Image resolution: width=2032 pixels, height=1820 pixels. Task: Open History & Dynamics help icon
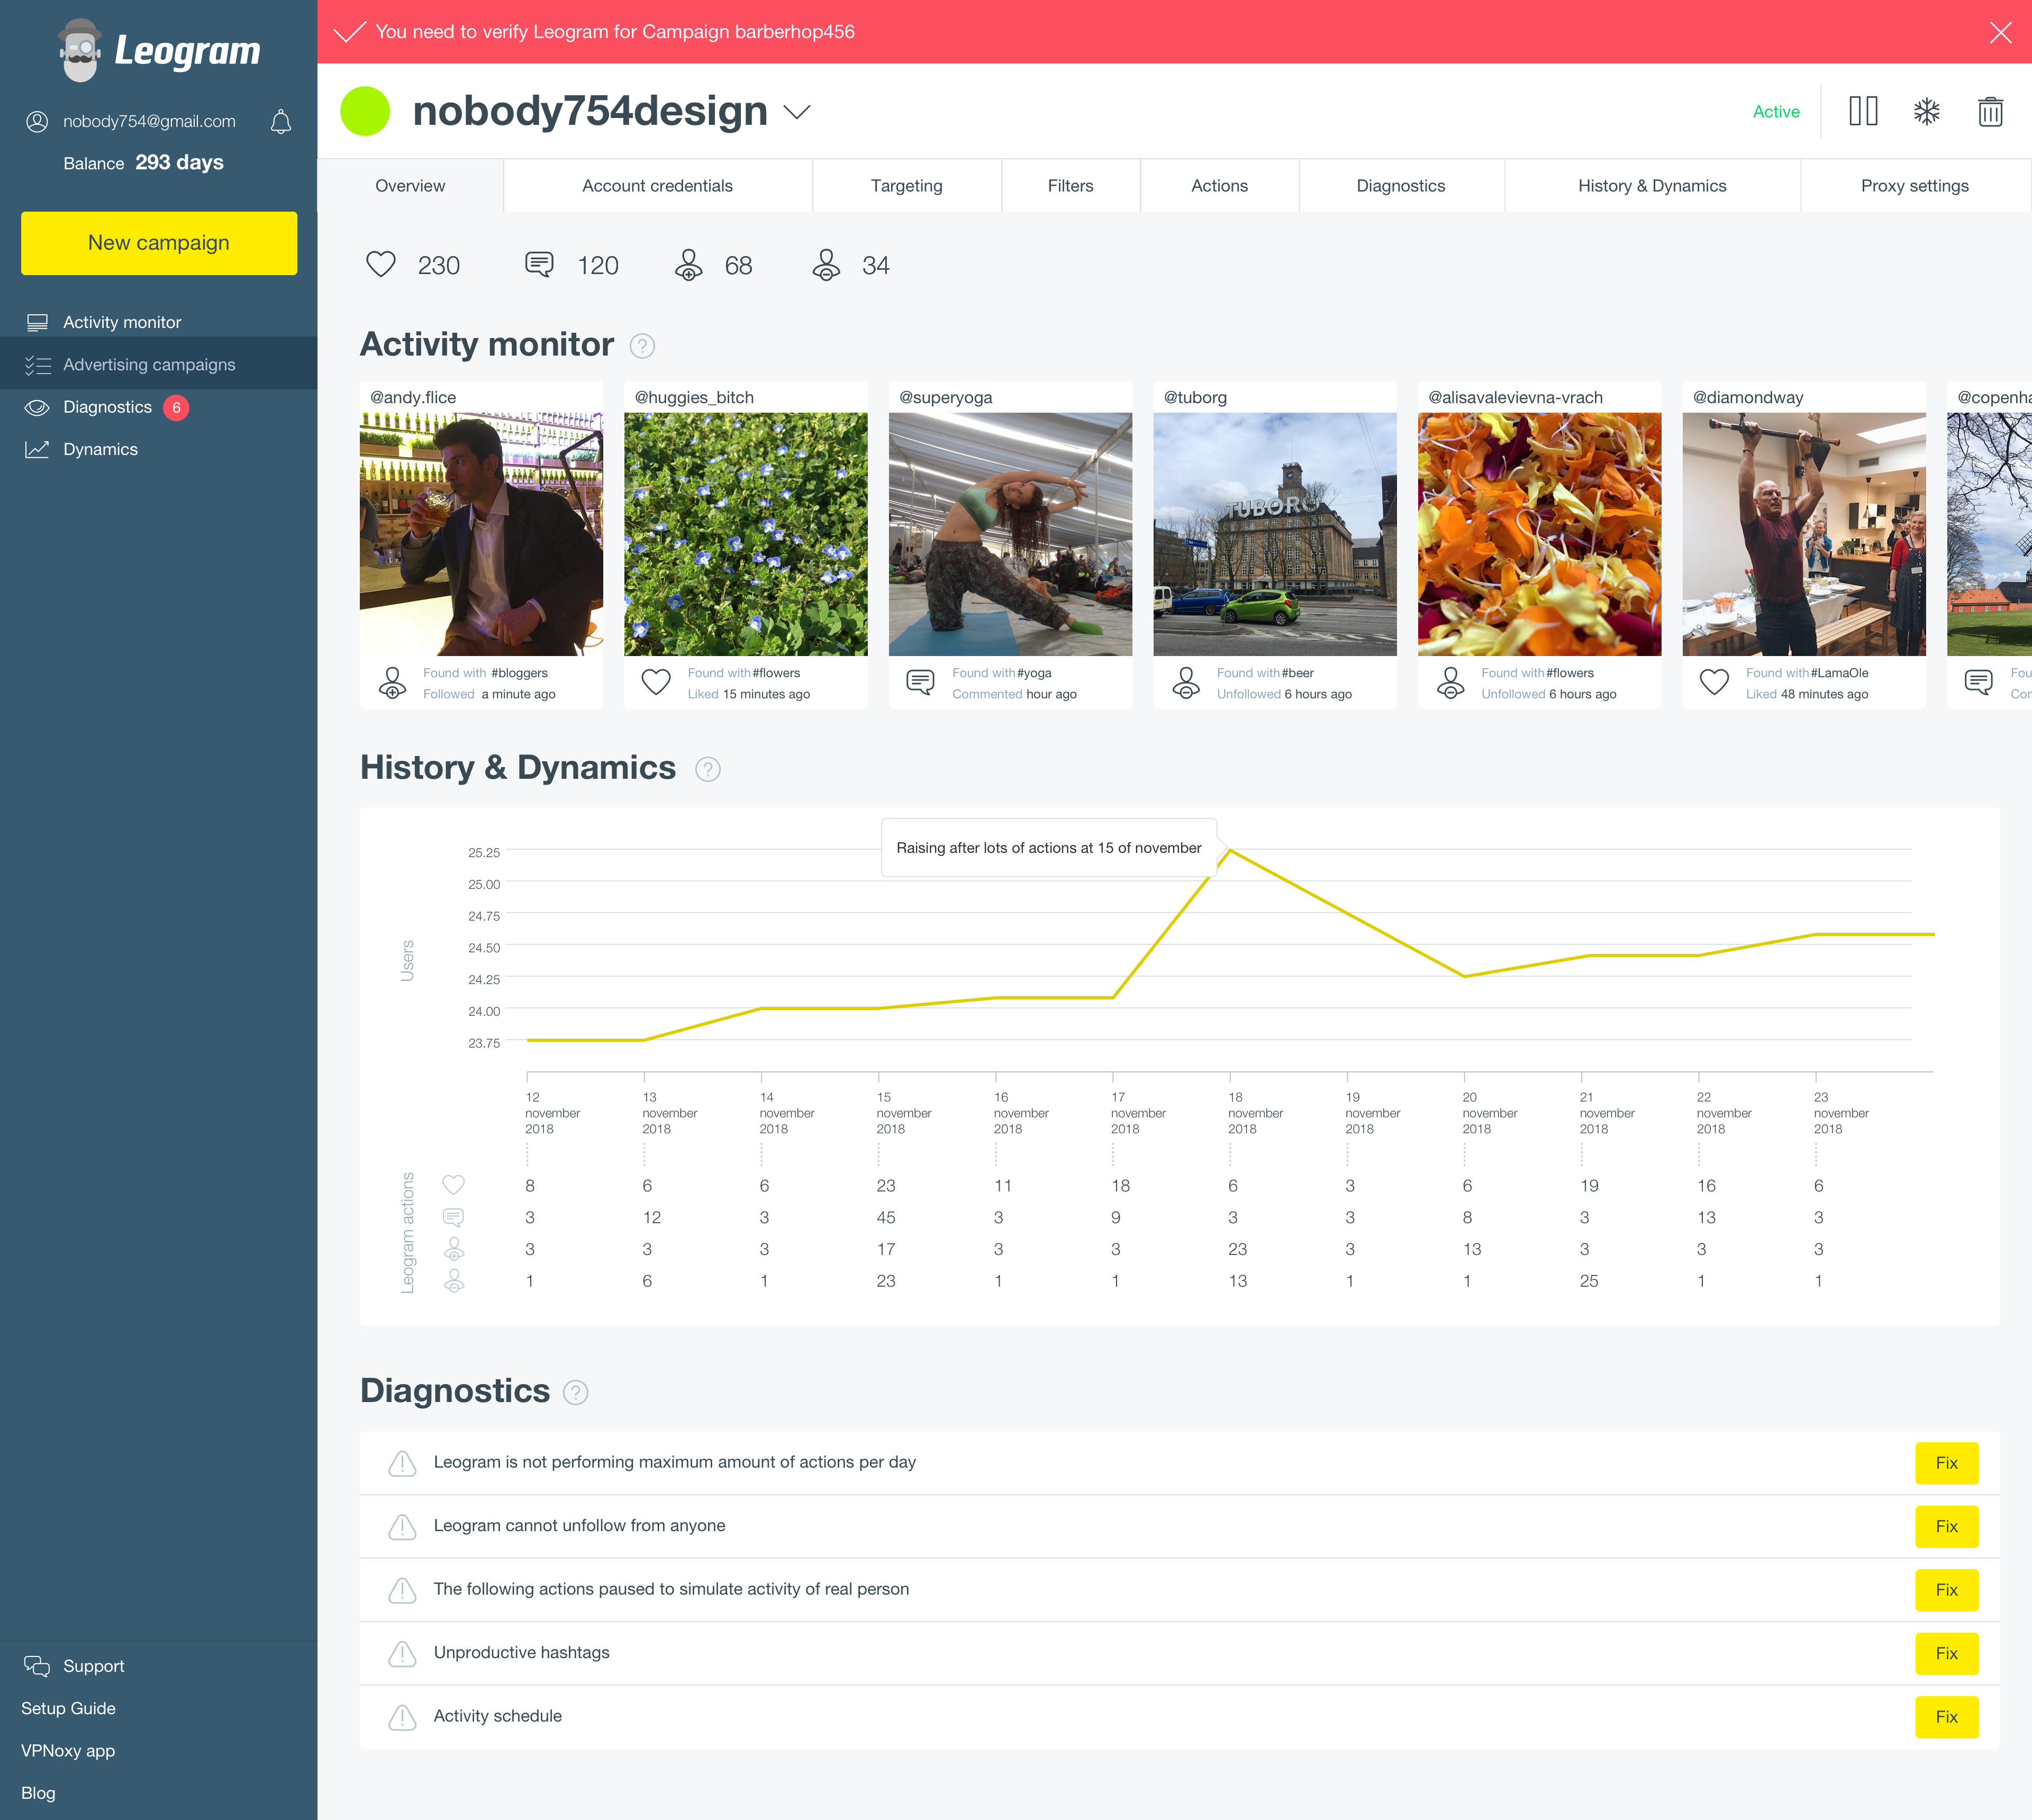(x=708, y=769)
